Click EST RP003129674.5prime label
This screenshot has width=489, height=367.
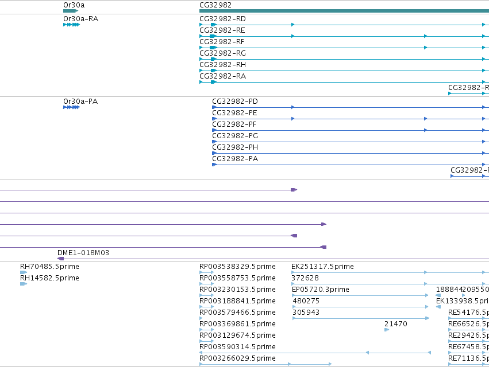[238, 335]
